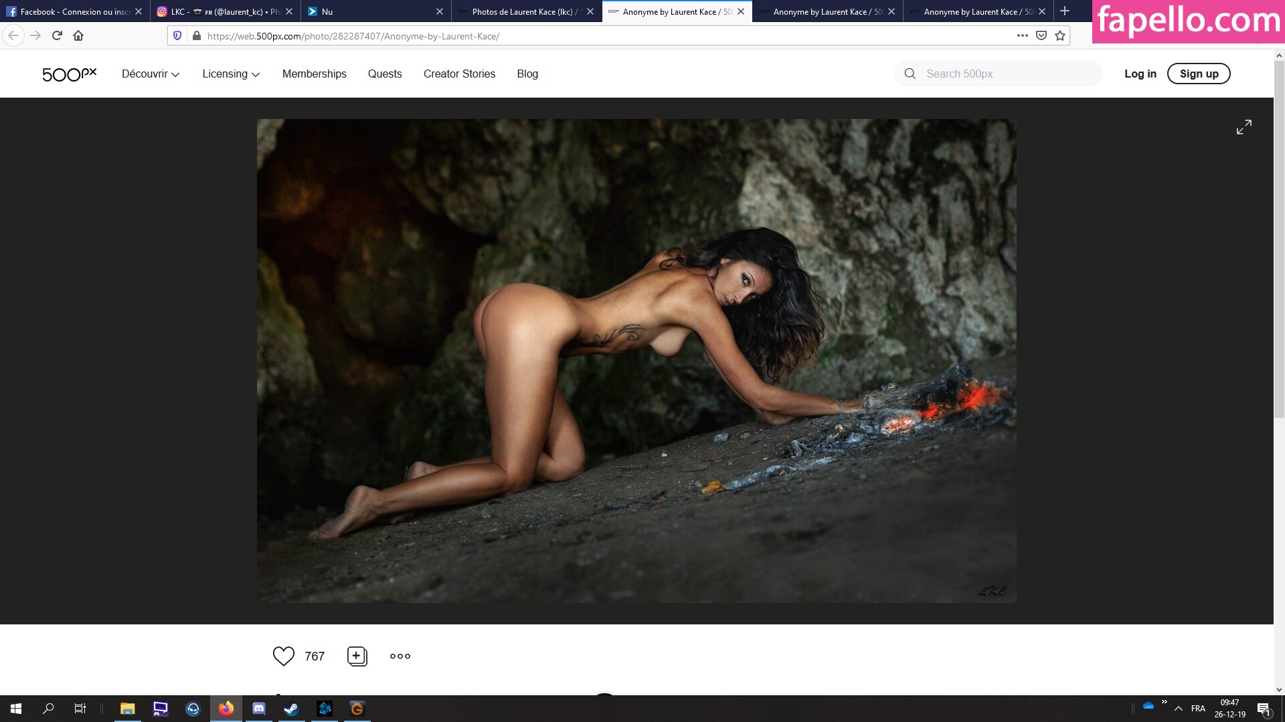Switch to the Facebook tab
1285x722 pixels.
pos(67,11)
